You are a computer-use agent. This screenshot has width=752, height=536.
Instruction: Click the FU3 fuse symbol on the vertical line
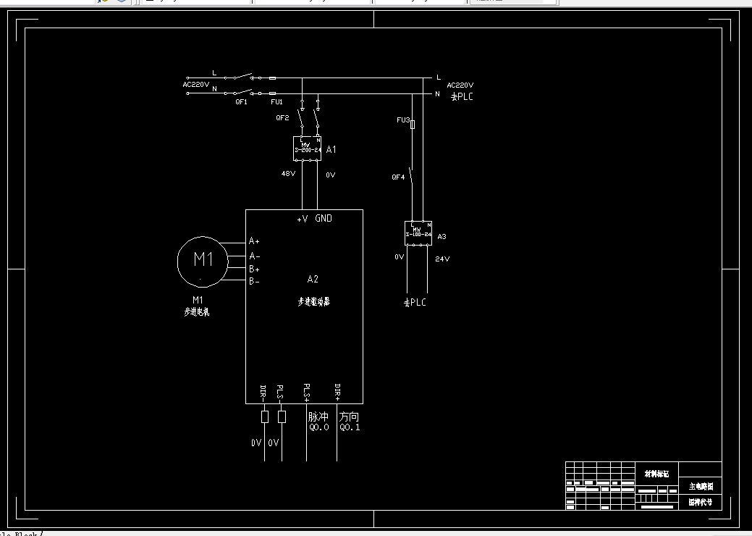tap(413, 125)
